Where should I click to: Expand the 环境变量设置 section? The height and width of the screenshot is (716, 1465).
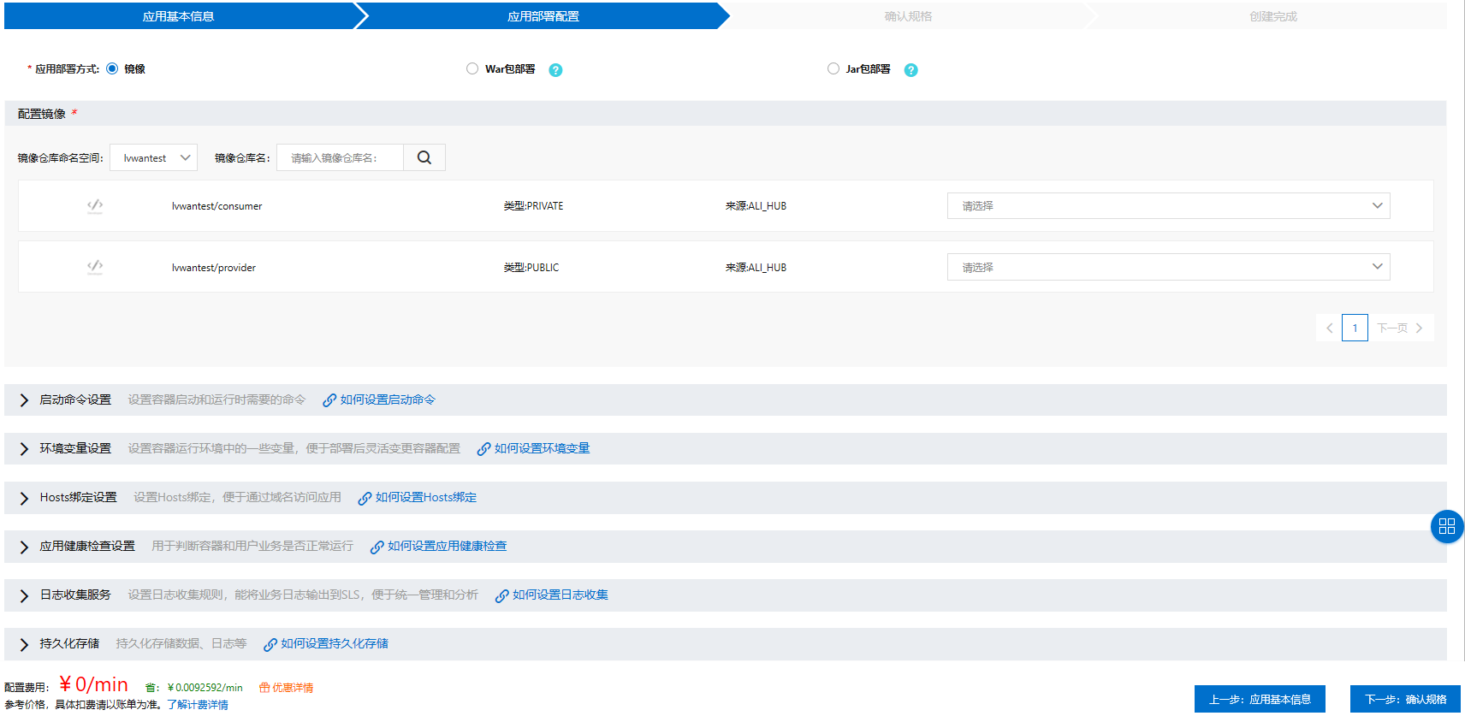click(x=24, y=449)
